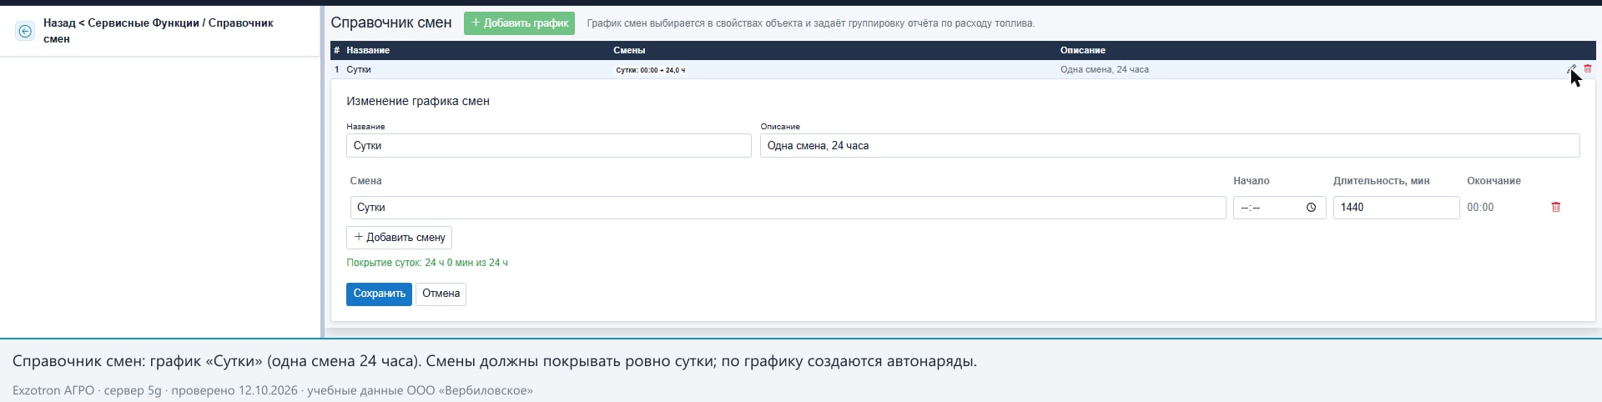Edit the duration field showing 1440
This screenshot has width=1602, height=402.
(x=1396, y=208)
